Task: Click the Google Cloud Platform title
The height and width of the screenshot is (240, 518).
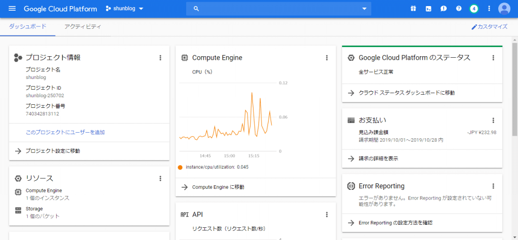Action: tap(61, 9)
